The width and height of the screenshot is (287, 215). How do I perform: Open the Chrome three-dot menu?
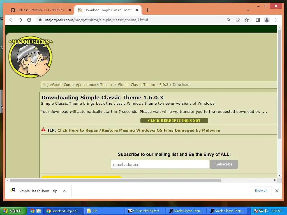(x=276, y=20)
